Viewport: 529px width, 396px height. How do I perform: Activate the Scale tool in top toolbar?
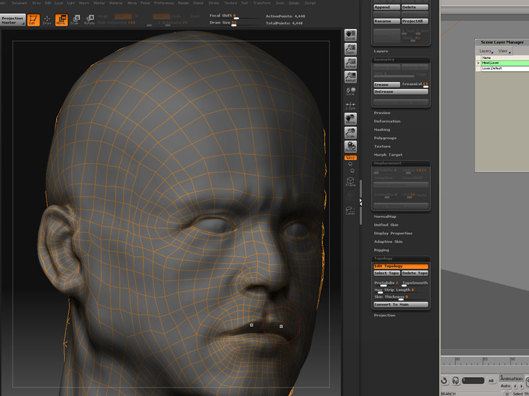tap(74, 19)
